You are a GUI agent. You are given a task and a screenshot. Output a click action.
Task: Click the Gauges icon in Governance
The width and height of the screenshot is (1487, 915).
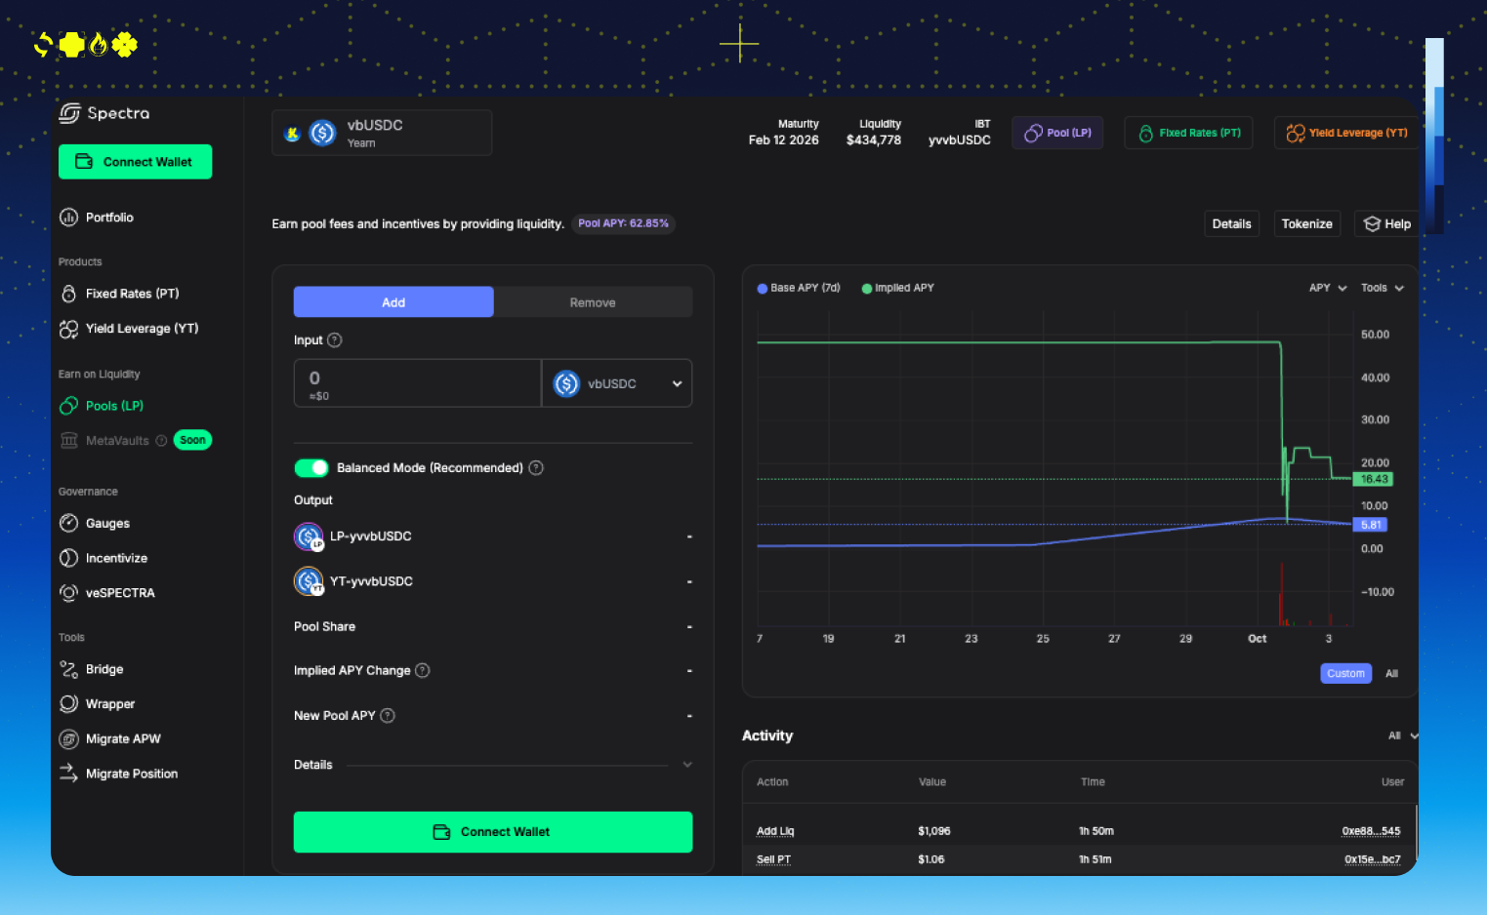[68, 524]
